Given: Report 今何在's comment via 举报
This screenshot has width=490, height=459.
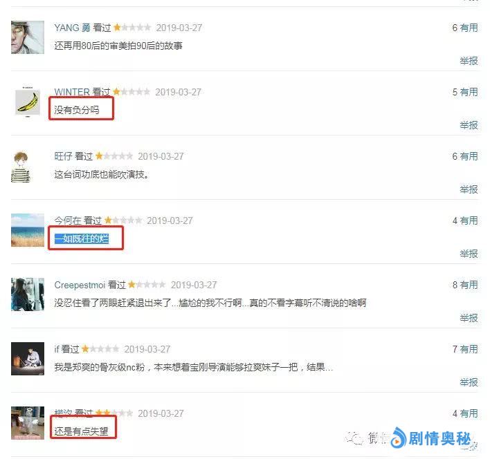Looking at the screenshot, I should tap(469, 254).
